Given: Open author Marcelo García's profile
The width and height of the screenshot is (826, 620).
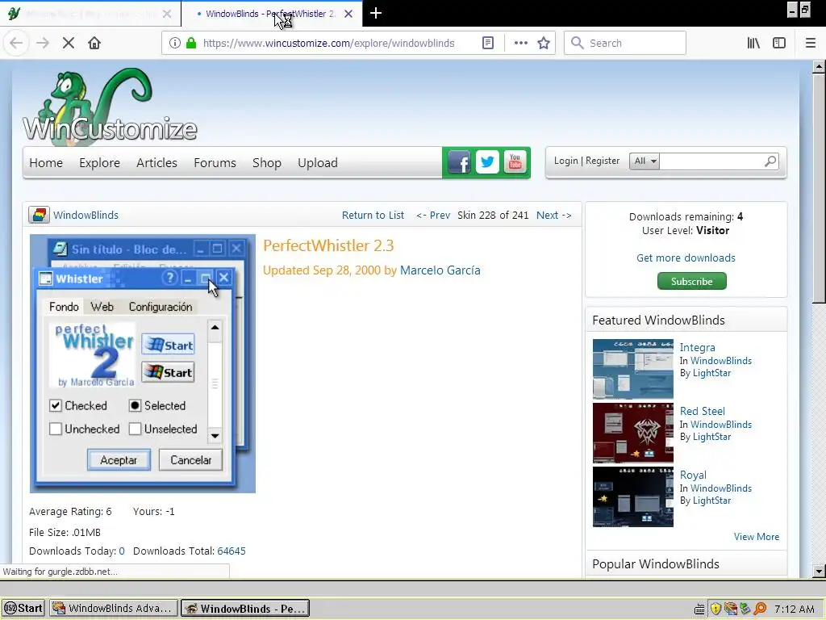Looking at the screenshot, I should pos(440,270).
